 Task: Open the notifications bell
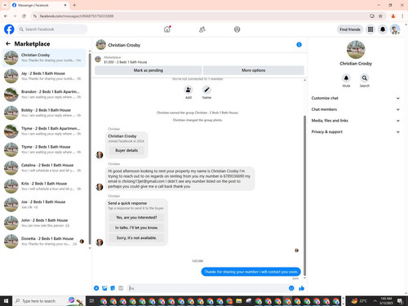click(x=383, y=29)
